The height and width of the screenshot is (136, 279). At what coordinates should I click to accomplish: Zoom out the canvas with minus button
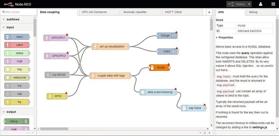coord(200,133)
